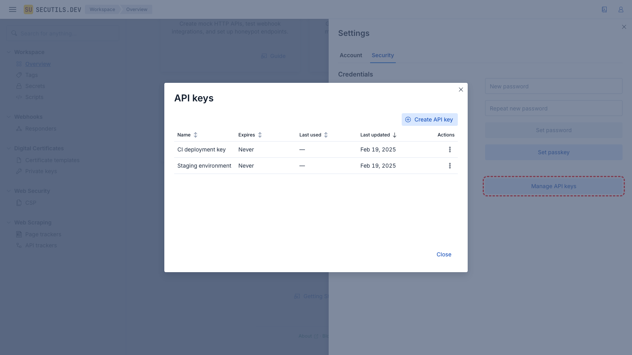Click the Create API key button
This screenshot has height=355, width=632.
(429, 120)
